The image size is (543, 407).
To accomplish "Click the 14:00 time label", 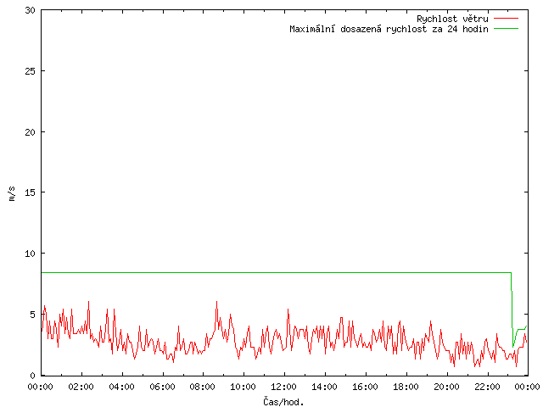I will (x=324, y=387).
